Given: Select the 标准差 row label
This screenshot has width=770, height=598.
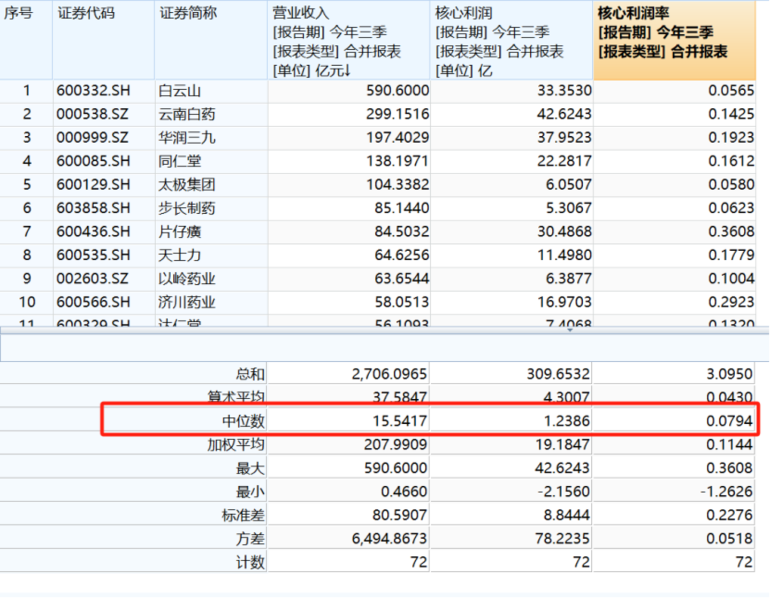Looking at the screenshot, I should pyautogui.click(x=243, y=515).
